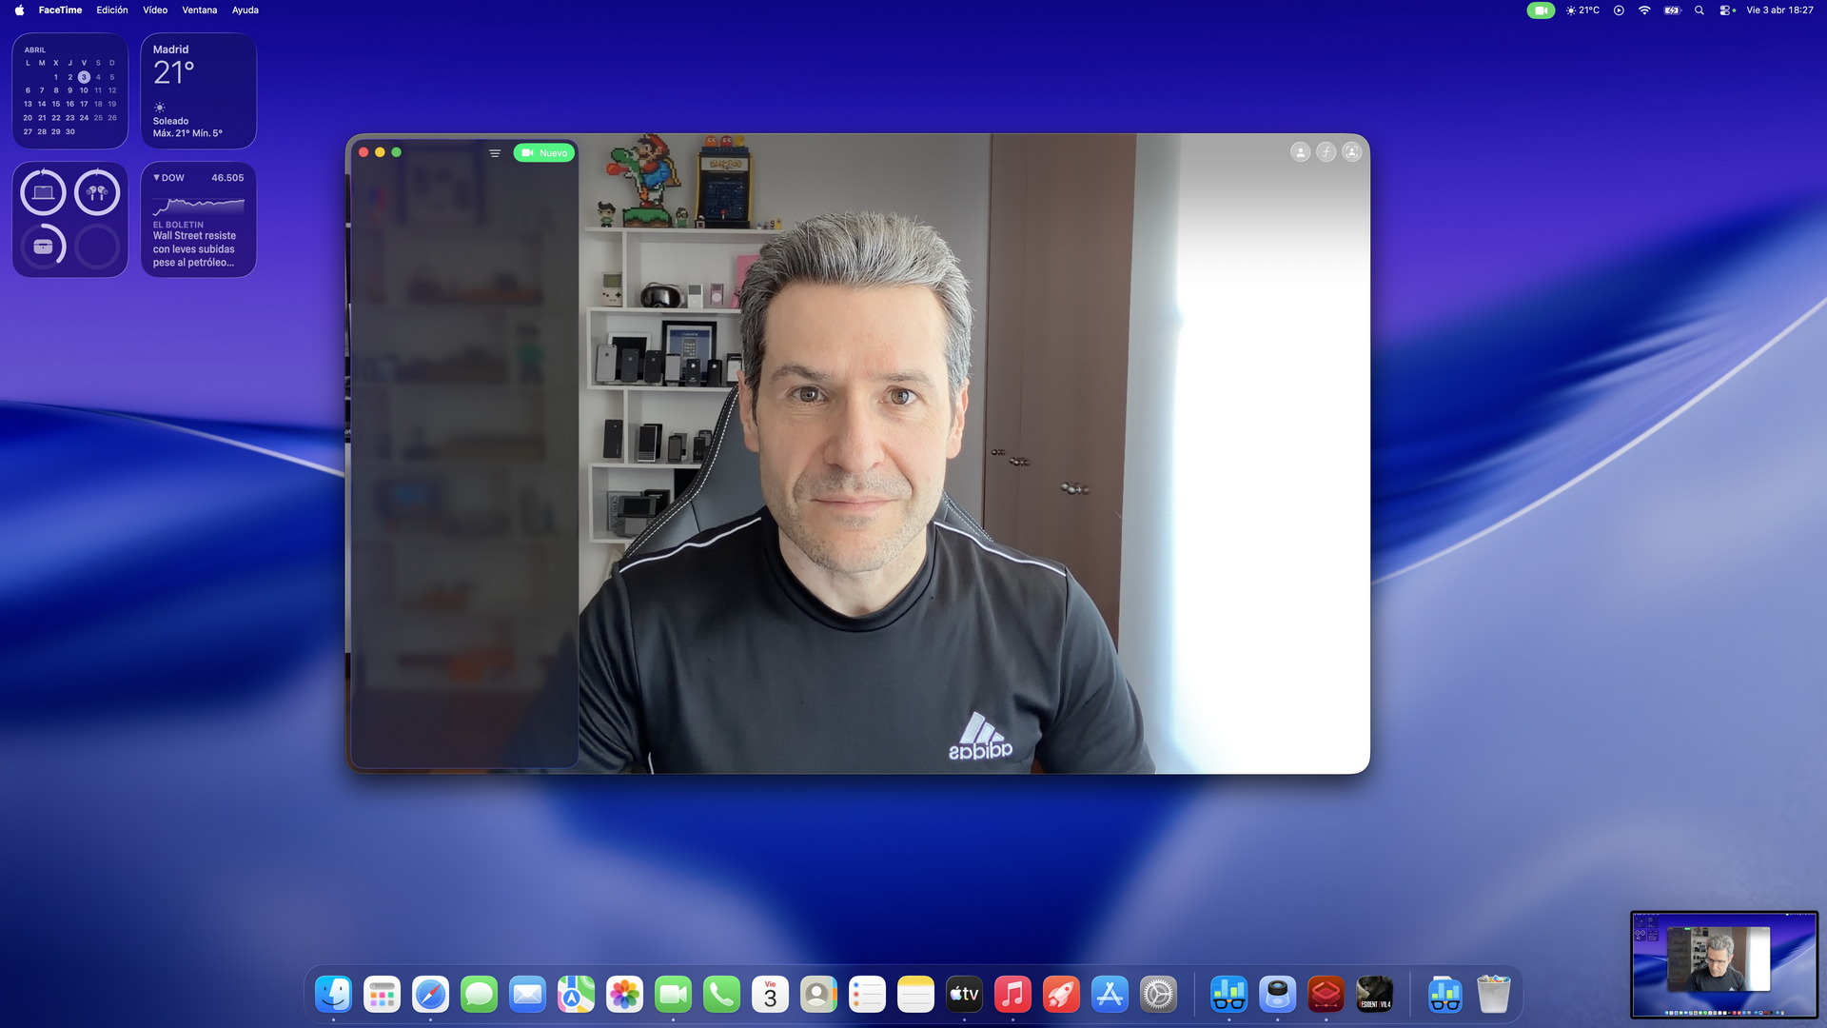The height and width of the screenshot is (1028, 1827).
Task: Toggle Portrait mode in FaceTime
Action: (1326, 152)
